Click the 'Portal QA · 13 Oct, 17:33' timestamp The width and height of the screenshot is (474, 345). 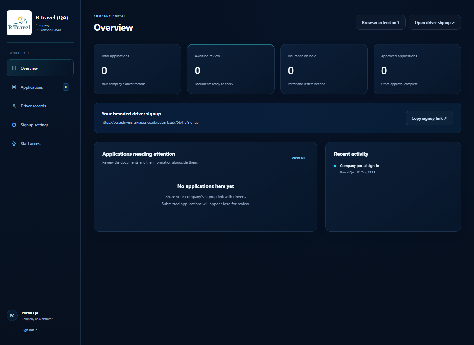[358, 172]
